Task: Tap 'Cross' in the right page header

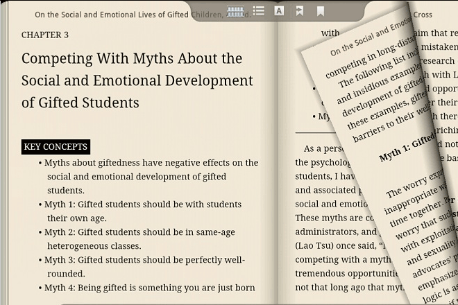Action: pos(423,15)
